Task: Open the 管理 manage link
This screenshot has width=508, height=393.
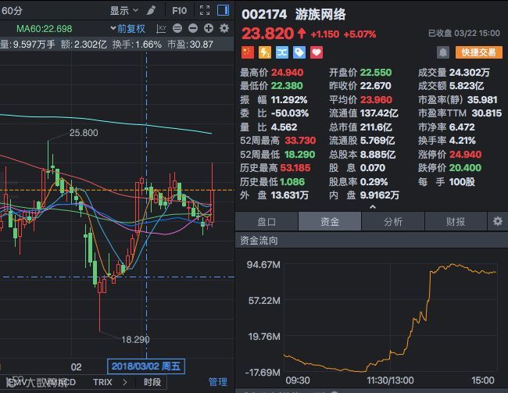Action: click(x=218, y=382)
